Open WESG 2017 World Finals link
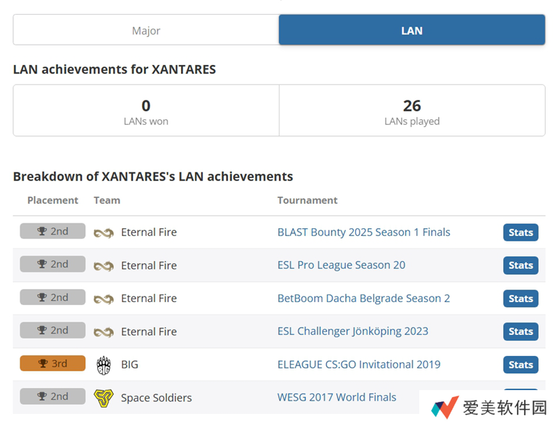Viewport: 559px width, 425px height. 336,397
